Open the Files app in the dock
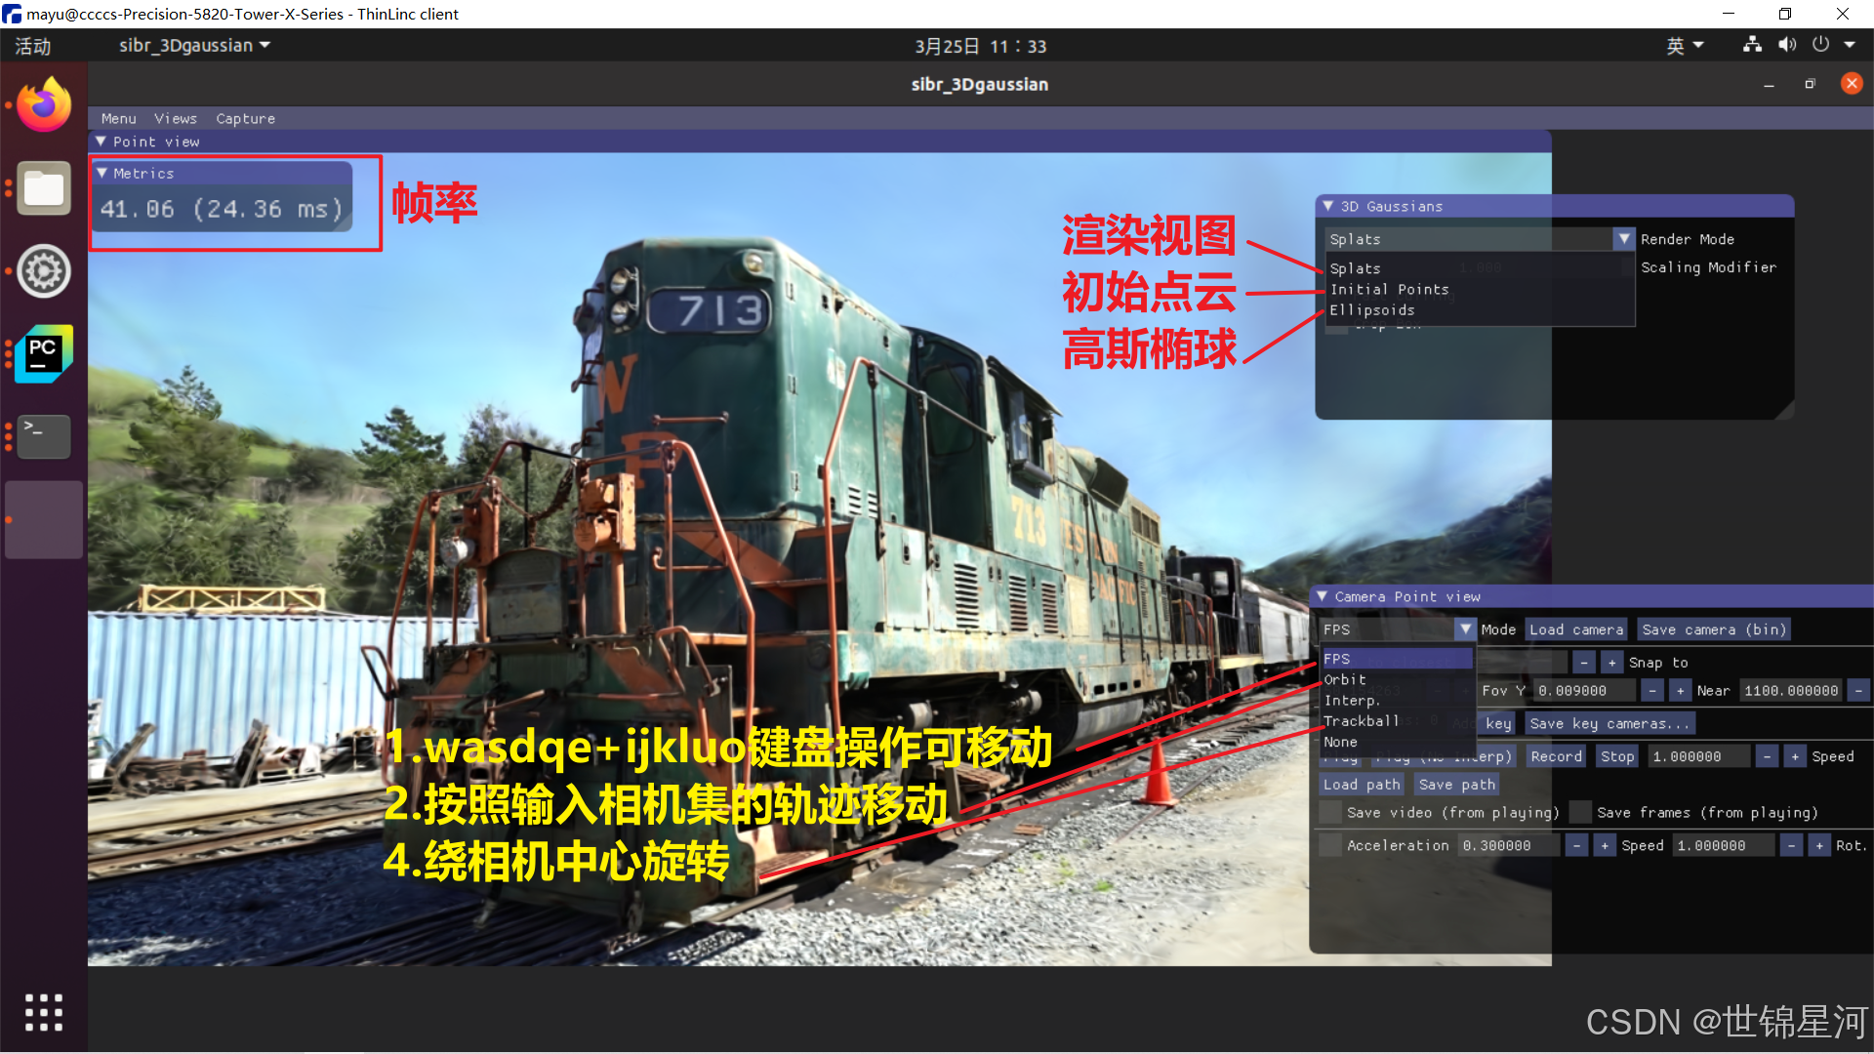The image size is (1874, 1054). pyautogui.click(x=44, y=187)
